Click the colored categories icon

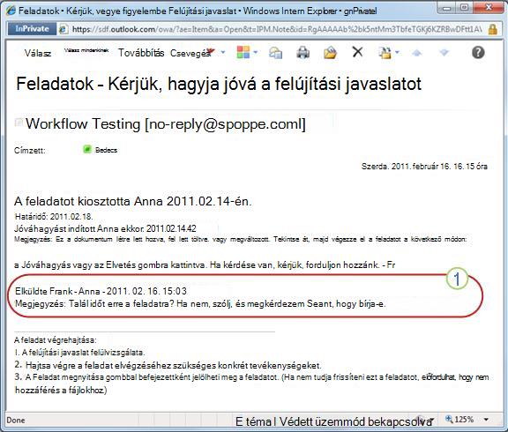point(243,52)
